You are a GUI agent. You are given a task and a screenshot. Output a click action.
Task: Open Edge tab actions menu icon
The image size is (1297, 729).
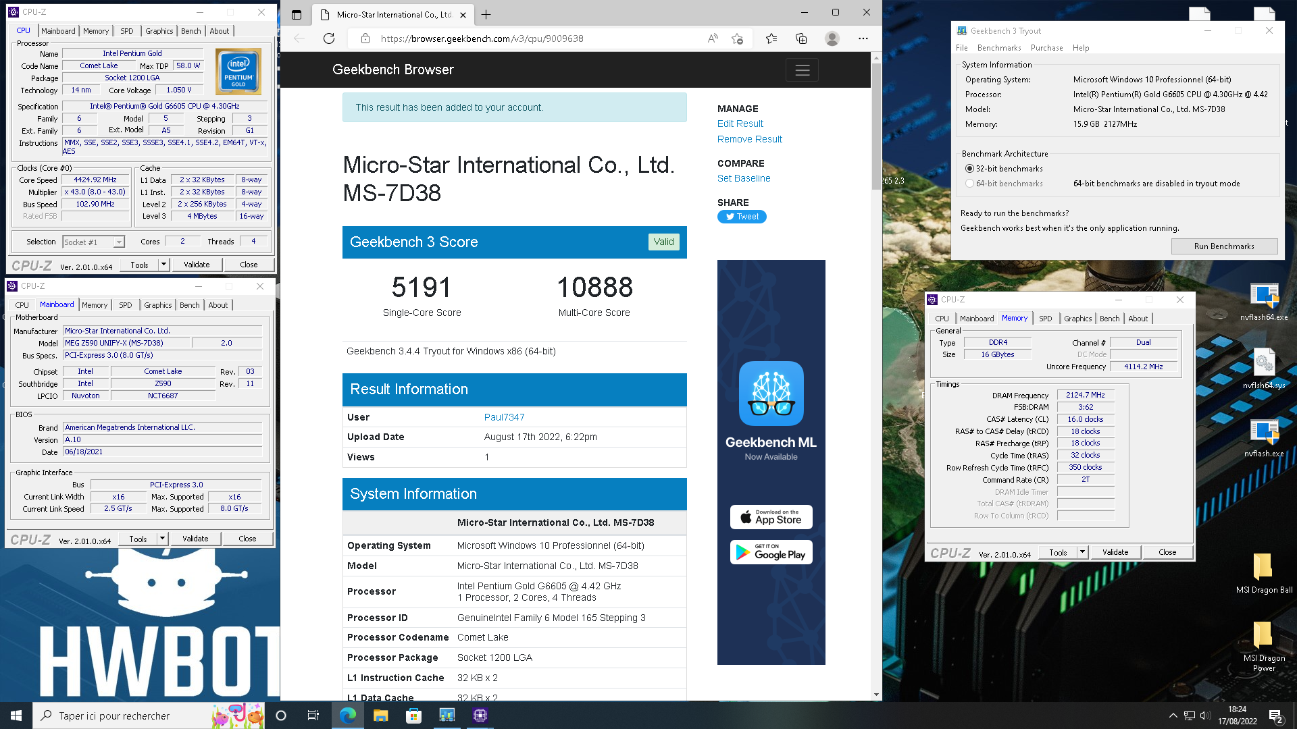[296, 14]
